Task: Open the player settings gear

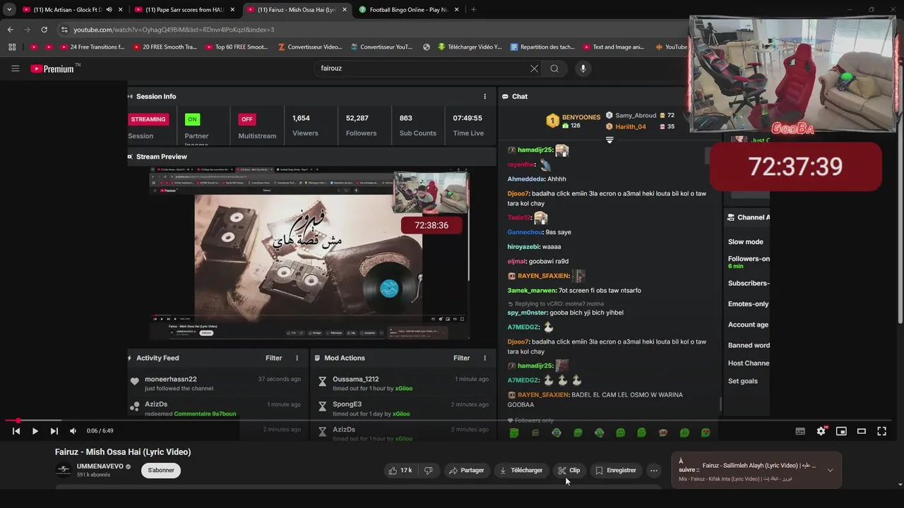Action: (821, 431)
